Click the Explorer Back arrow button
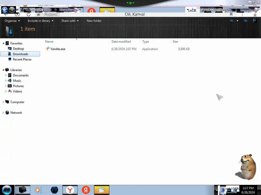This screenshot has height=195, width=261. 5,10
